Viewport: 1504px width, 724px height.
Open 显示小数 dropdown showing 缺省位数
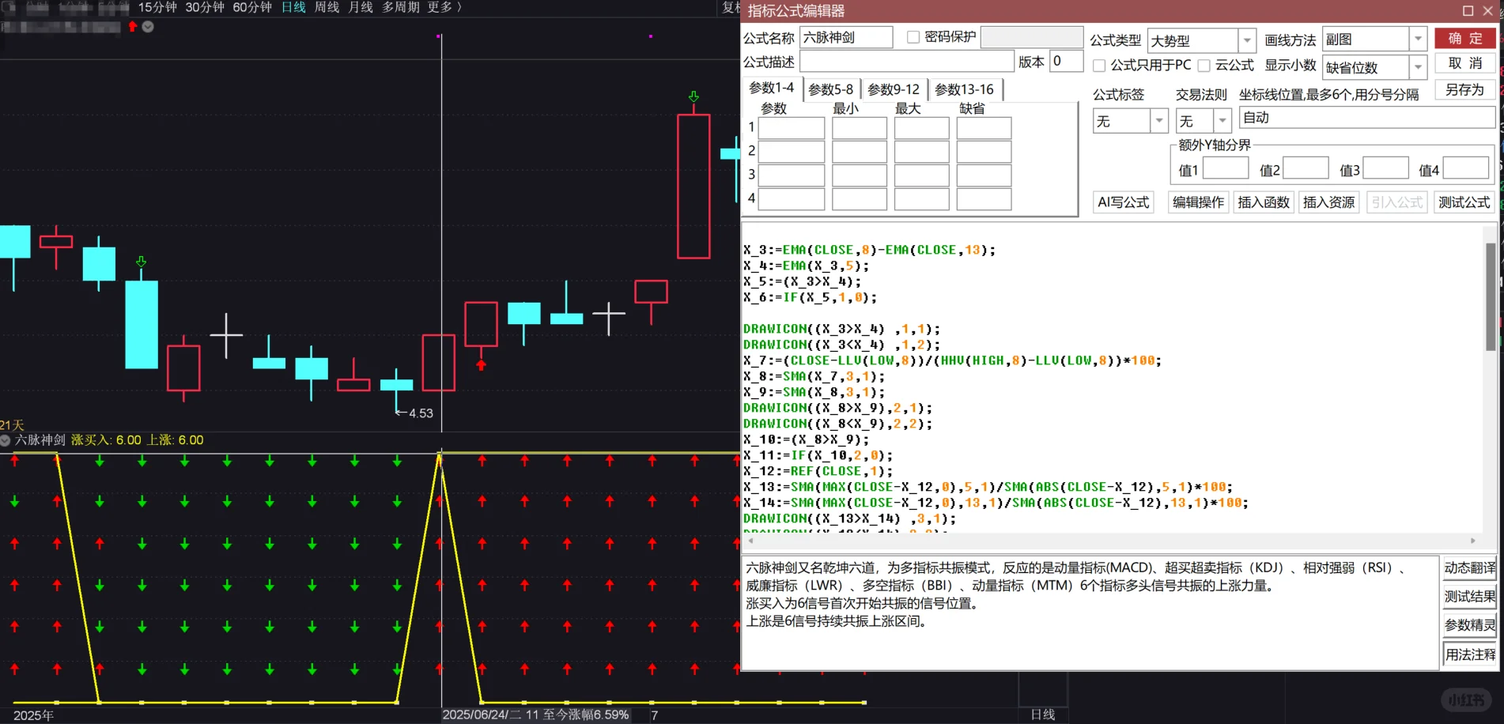pos(1418,67)
